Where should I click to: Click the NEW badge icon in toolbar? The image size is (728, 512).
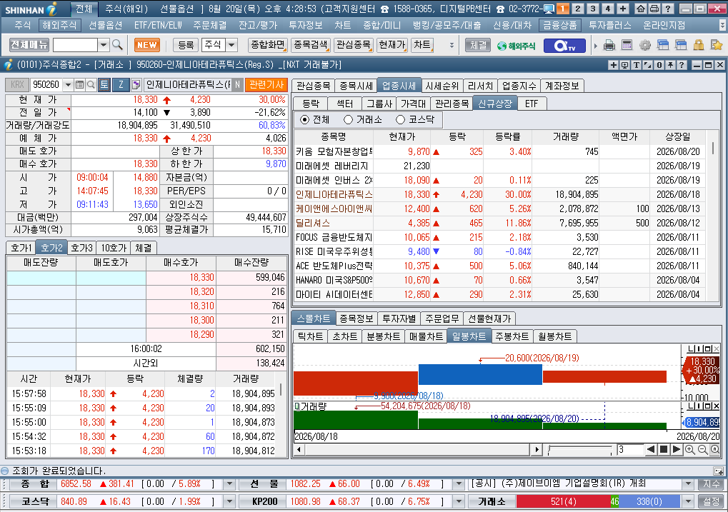pos(147,45)
